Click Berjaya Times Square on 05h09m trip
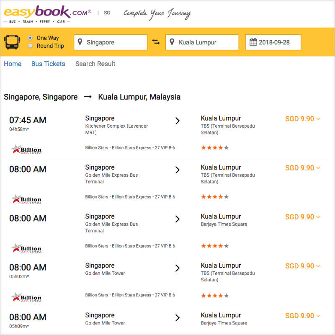The width and height of the screenshot is (335, 335). [x=224, y=323]
